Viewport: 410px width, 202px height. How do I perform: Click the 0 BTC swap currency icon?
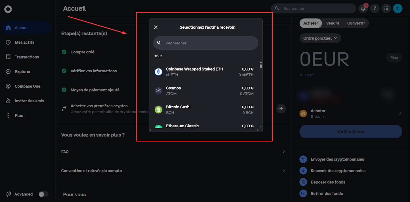click(301, 75)
